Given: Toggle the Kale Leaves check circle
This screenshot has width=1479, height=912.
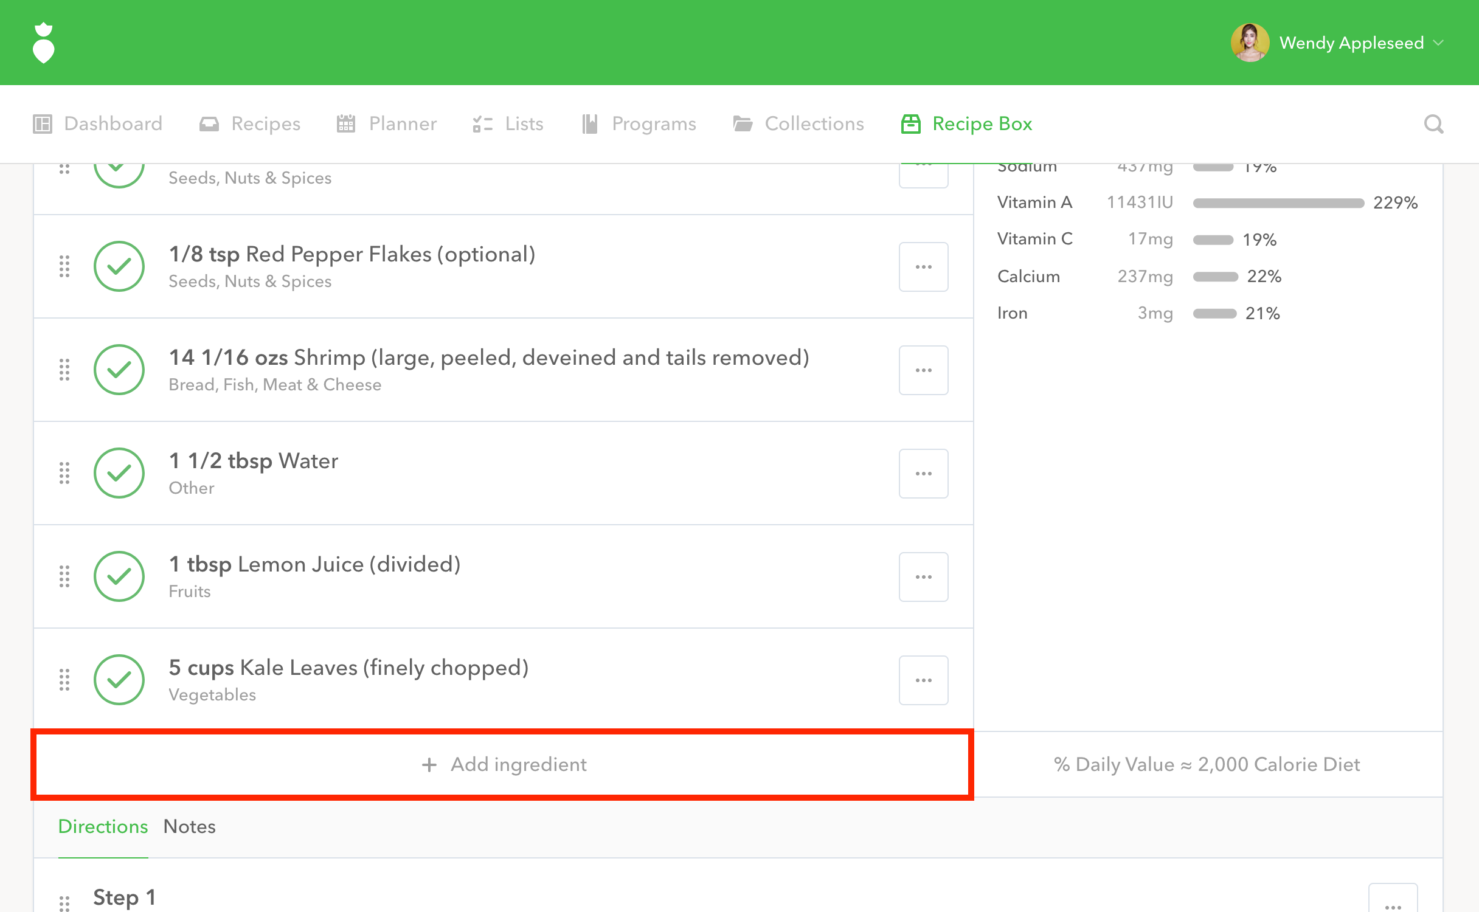Looking at the screenshot, I should (x=119, y=680).
